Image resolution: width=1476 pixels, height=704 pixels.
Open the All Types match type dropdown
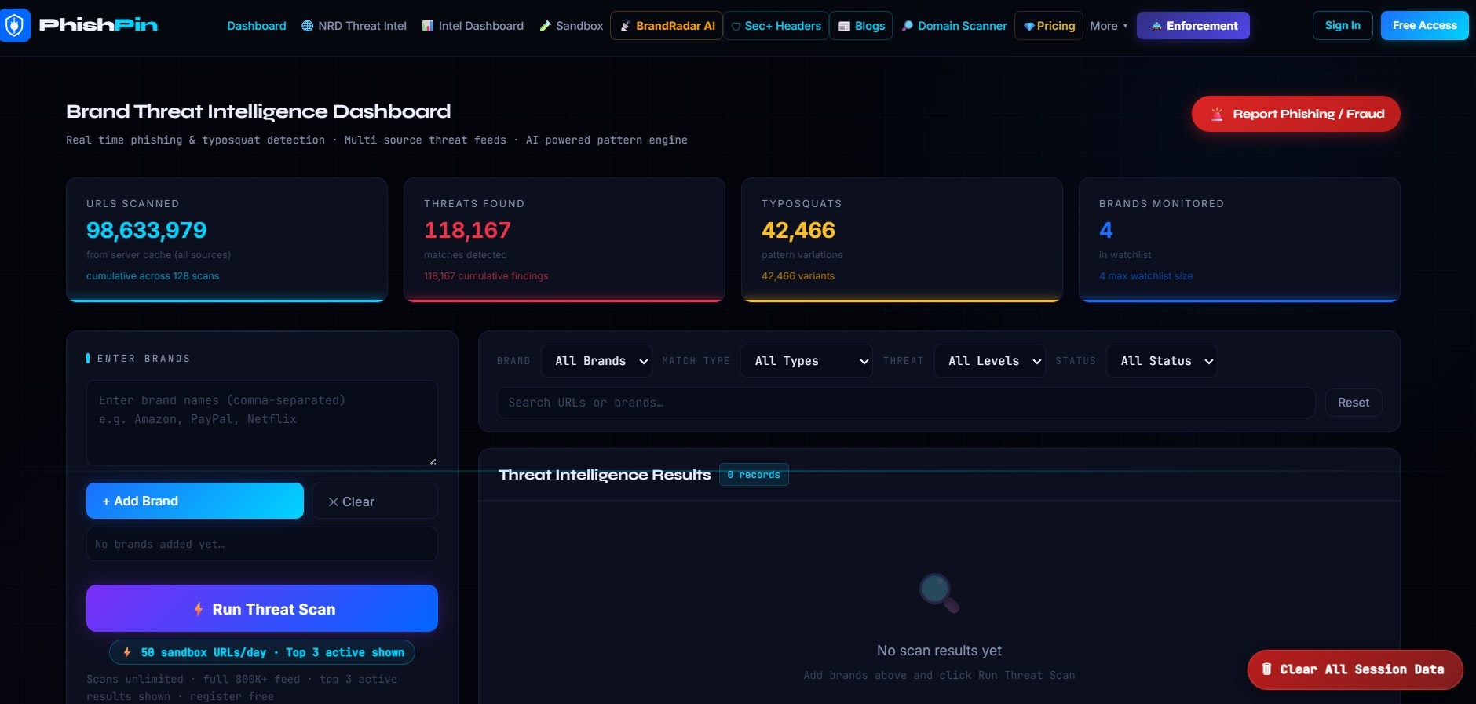click(x=806, y=361)
